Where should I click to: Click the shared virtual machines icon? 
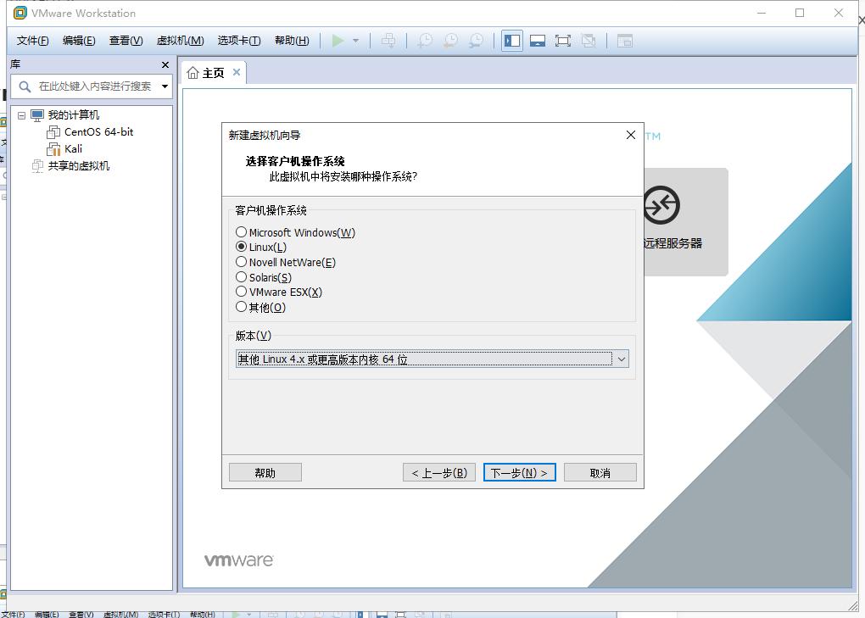coord(37,166)
